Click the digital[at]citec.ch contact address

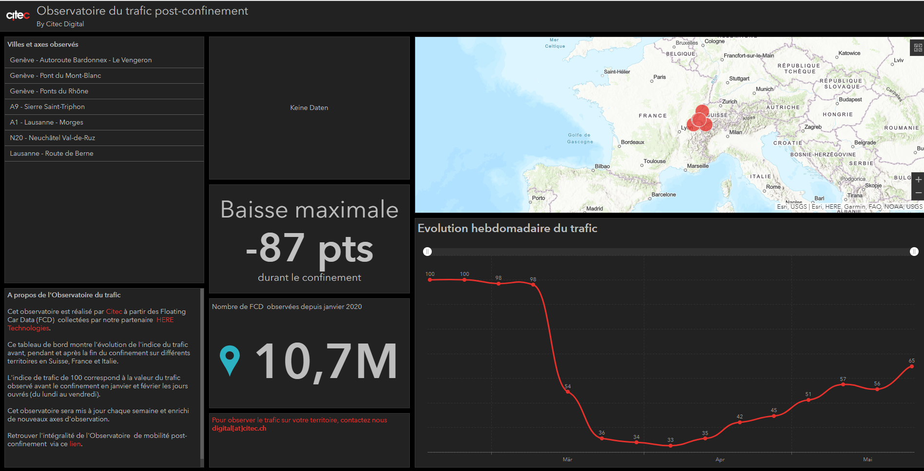pyautogui.click(x=239, y=428)
